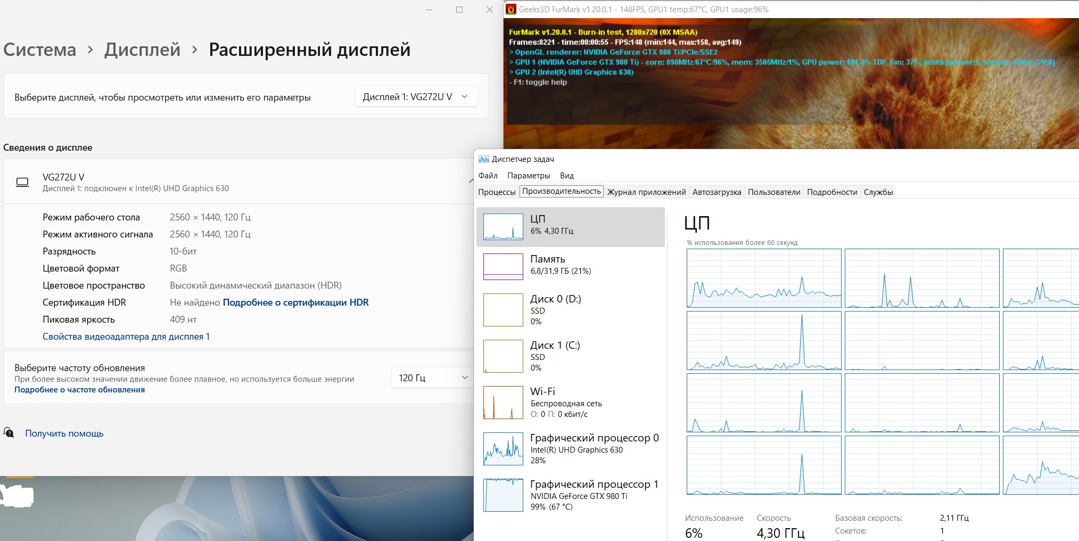The image size is (1079, 541).
Task: Click the Расширенный дисплей page heading
Action: (x=309, y=50)
